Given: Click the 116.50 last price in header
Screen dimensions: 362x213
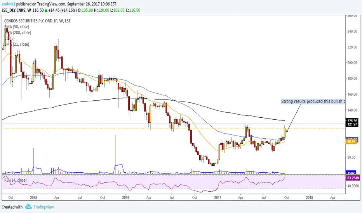Looking at the screenshot, I should [x=38, y=10].
